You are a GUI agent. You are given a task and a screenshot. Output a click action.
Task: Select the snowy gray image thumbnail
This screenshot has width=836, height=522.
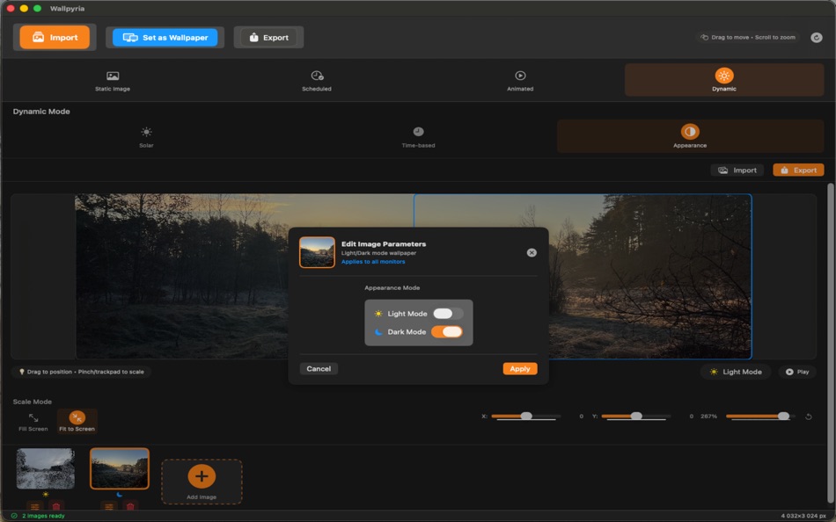(45, 468)
